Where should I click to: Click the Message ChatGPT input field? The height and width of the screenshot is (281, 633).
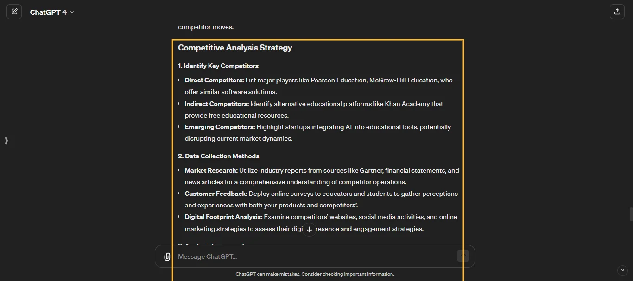pyautogui.click(x=278, y=256)
